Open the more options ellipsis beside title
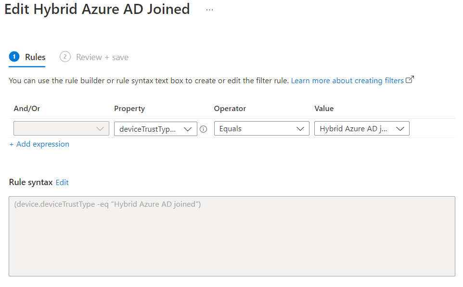The height and width of the screenshot is (287, 463). tap(209, 10)
